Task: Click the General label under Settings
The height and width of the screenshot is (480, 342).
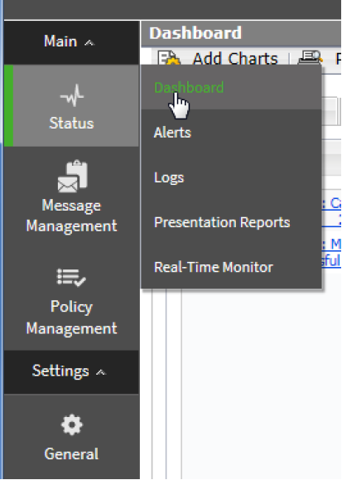Action: 71,453
